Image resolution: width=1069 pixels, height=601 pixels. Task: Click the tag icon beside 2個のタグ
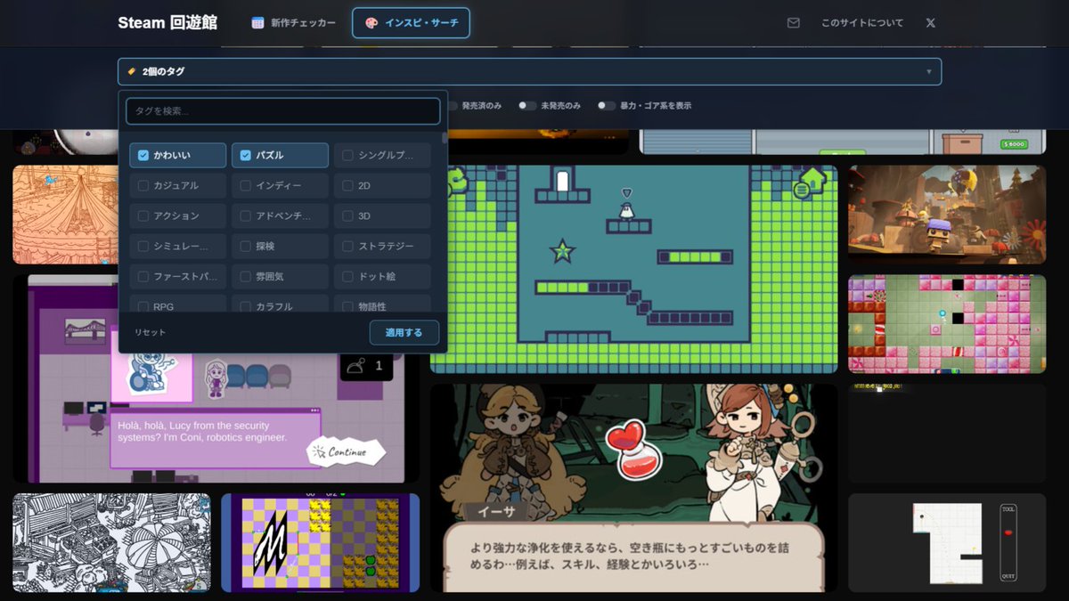[x=132, y=71]
